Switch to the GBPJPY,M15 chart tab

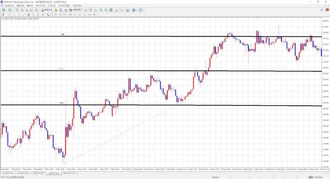click(39, 173)
